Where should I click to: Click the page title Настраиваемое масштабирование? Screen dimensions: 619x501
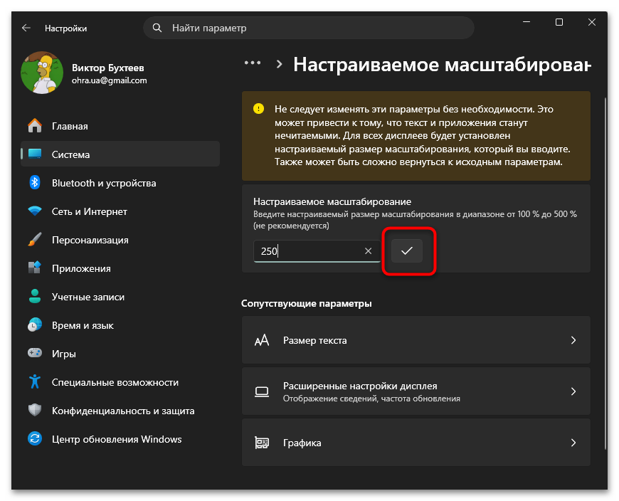[442, 64]
